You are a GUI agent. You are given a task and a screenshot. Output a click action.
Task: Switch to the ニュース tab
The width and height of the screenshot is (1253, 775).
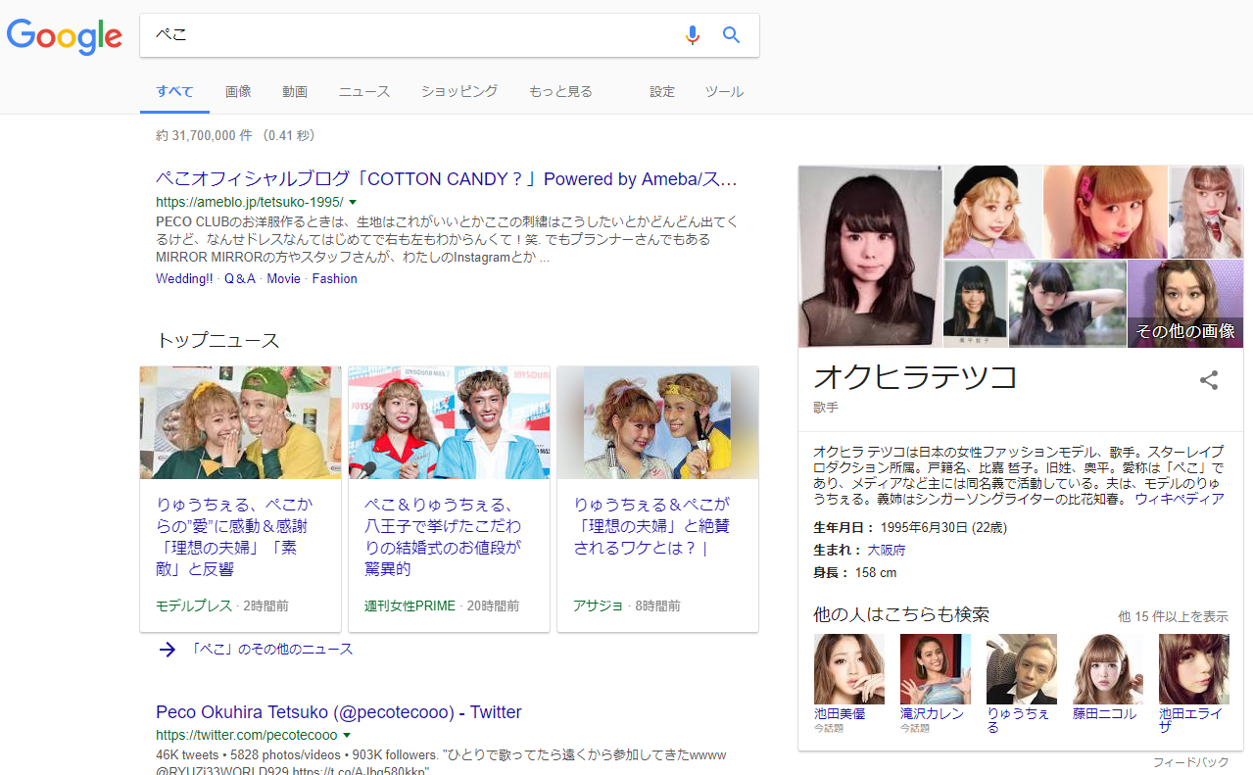click(364, 91)
